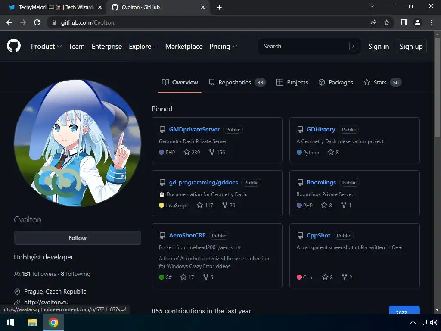This screenshot has width=441, height=331.
Task: Click the Sign in link
Action: tap(379, 47)
